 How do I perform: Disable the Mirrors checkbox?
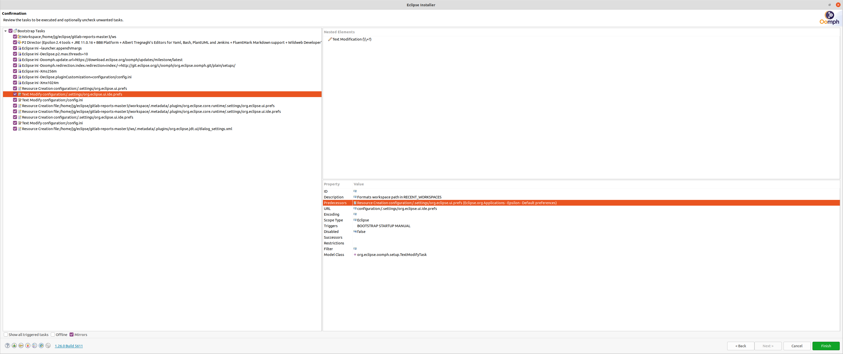(x=72, y=334)
